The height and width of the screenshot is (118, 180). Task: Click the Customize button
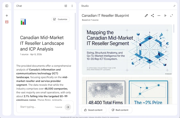click(x=61, y=19)
